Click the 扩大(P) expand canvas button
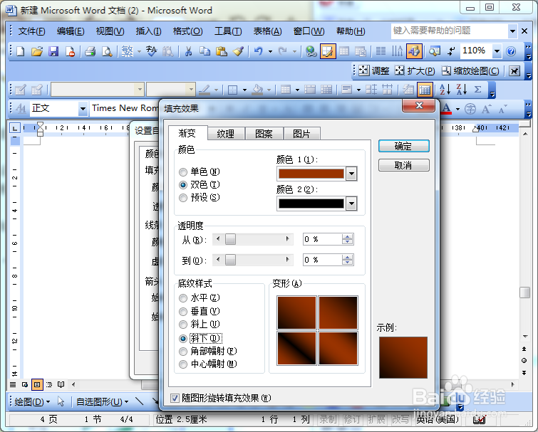Viewport: 538px width, 432px height. pyautogui.click(x=415, y=70)
